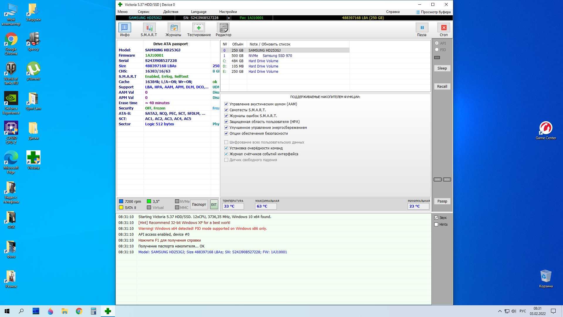The image size is (563, 317).
Task: Click the Passp button
Action: [x=442, y=201]
